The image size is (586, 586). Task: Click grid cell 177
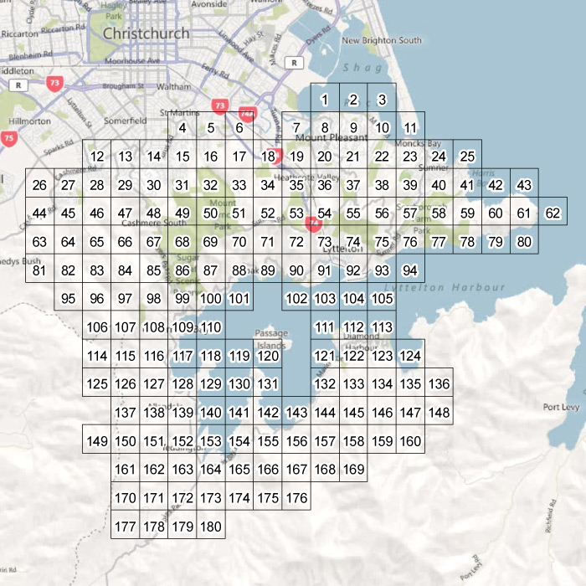click(x=126, y=525)
